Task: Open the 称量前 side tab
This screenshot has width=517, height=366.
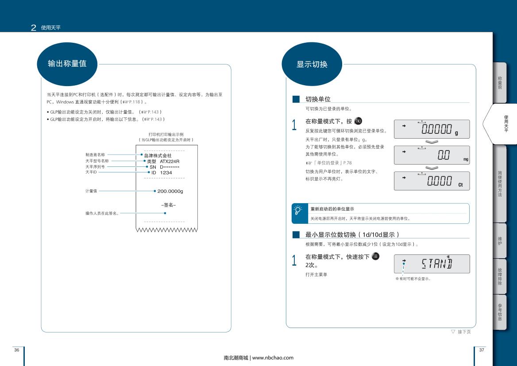Action: coord(500,83)
